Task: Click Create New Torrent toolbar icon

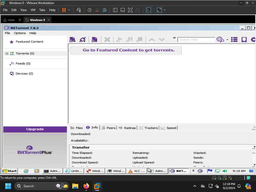Action: tap(94, 40)
